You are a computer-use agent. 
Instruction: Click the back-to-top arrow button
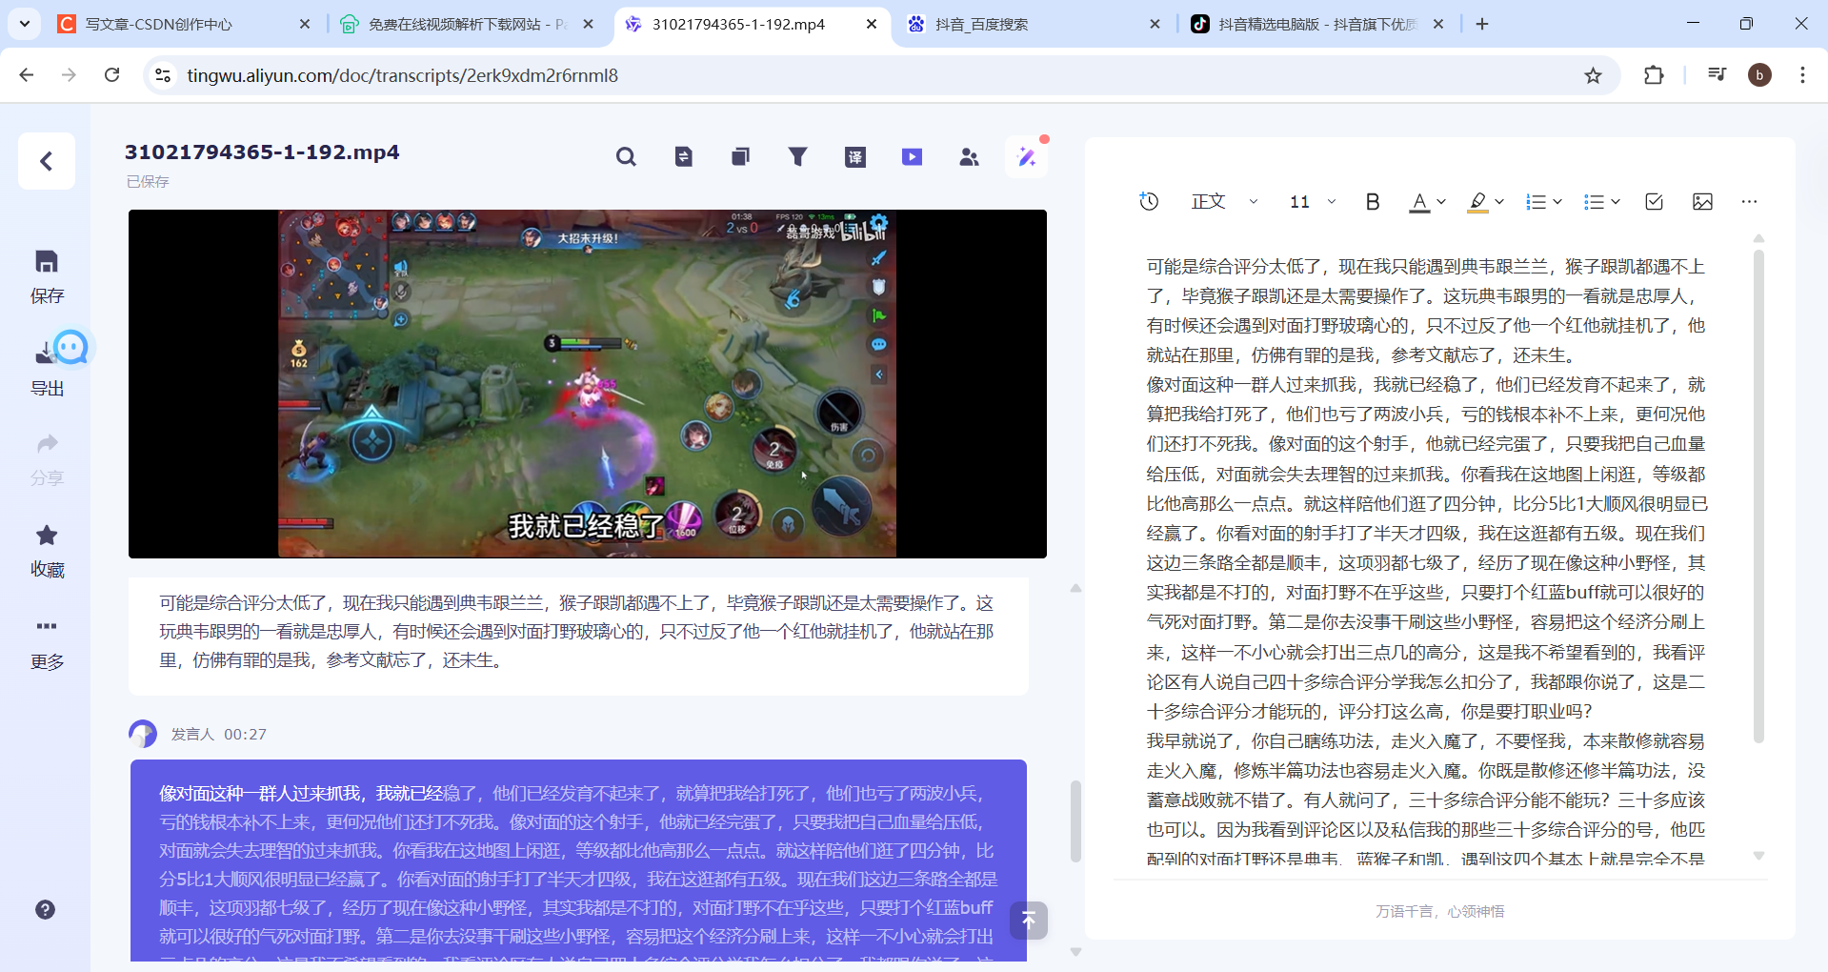pyautogui.click(x=1029, y=921)
